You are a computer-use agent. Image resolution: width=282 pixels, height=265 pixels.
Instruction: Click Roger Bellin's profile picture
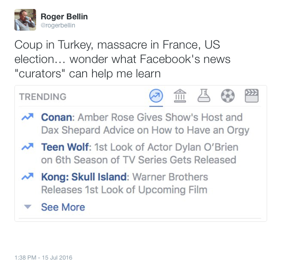tap(25, 20)
